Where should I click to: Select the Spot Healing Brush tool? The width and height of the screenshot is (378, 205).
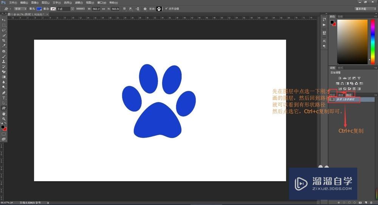click(x=4, y=51)
